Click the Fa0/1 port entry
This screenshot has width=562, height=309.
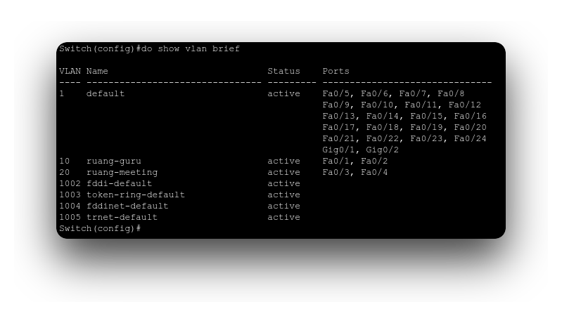click(x=336, y=161)
